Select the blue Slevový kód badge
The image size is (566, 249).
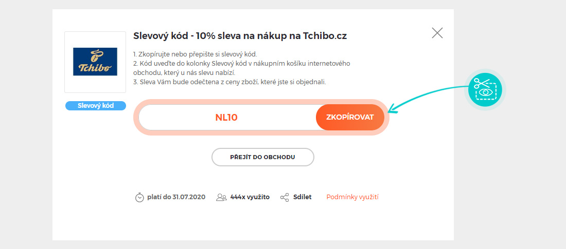pyautogui.click(x=96, y=106)
